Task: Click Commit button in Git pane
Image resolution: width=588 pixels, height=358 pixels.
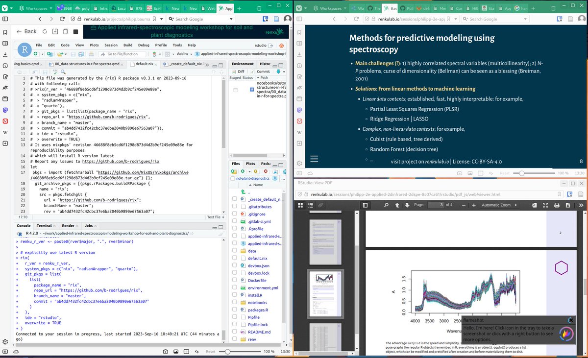Action: [260, 72]
